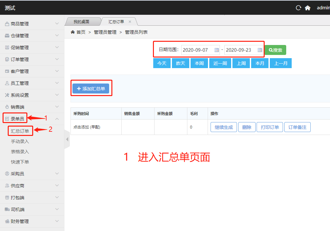Open calendar picker for end date
This screenshot has width=330, height=231.
pos(260,50)
